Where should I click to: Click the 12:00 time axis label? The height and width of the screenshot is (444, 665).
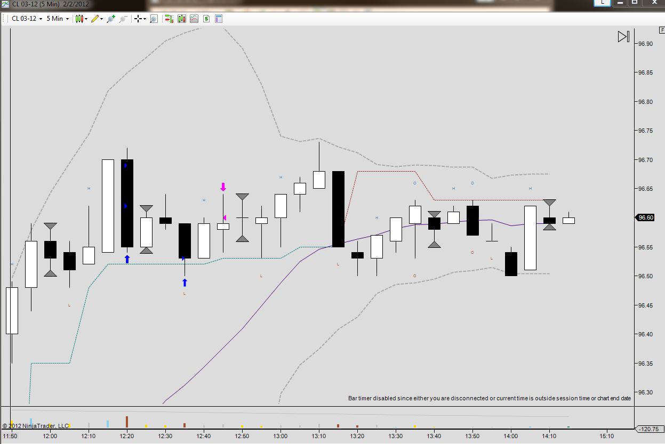pyautogui.click(x=50, y=436)
